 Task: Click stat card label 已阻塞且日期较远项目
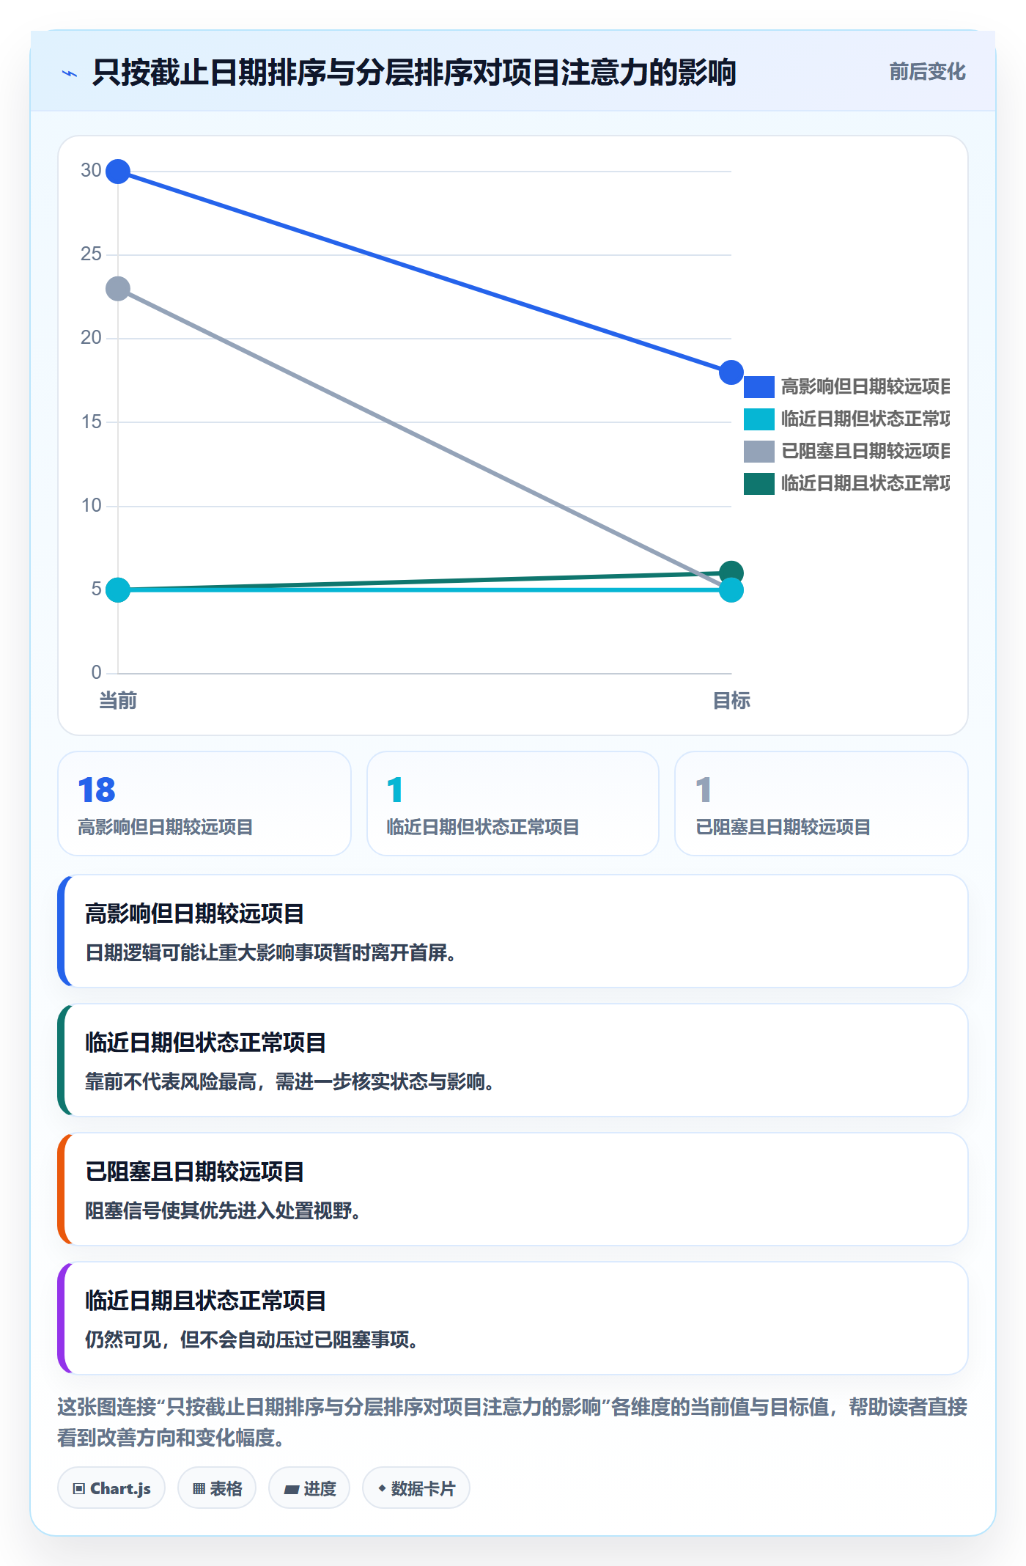(783, 828)
